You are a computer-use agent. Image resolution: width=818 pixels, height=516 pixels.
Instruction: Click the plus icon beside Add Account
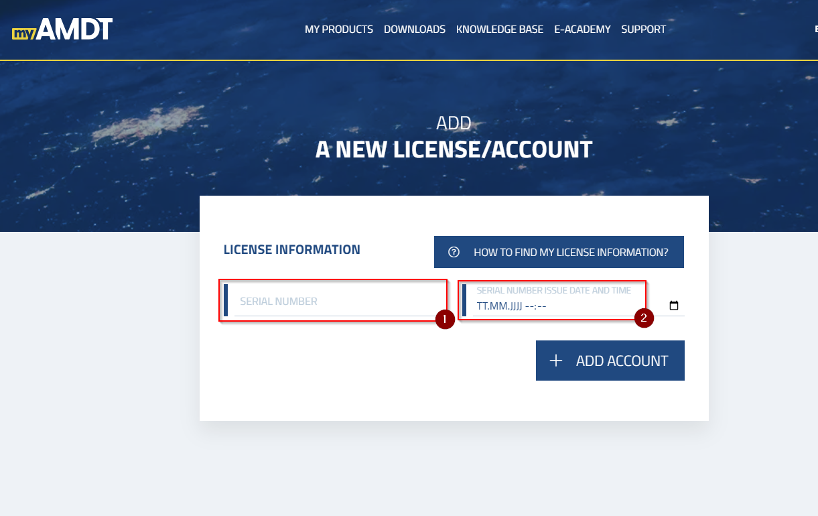tap(555, 361)
